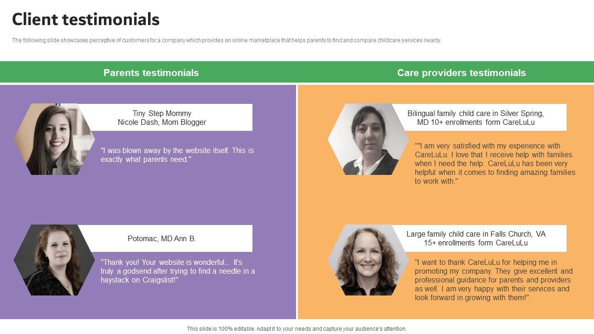The height and width of the screenshot is (334, 594).
Task: Select the "promoting my company" testimonial quote
Action: pyautogui.click(x=493, y=280)
